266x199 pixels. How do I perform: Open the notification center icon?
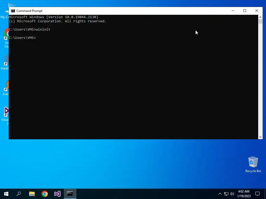[257, 194]
